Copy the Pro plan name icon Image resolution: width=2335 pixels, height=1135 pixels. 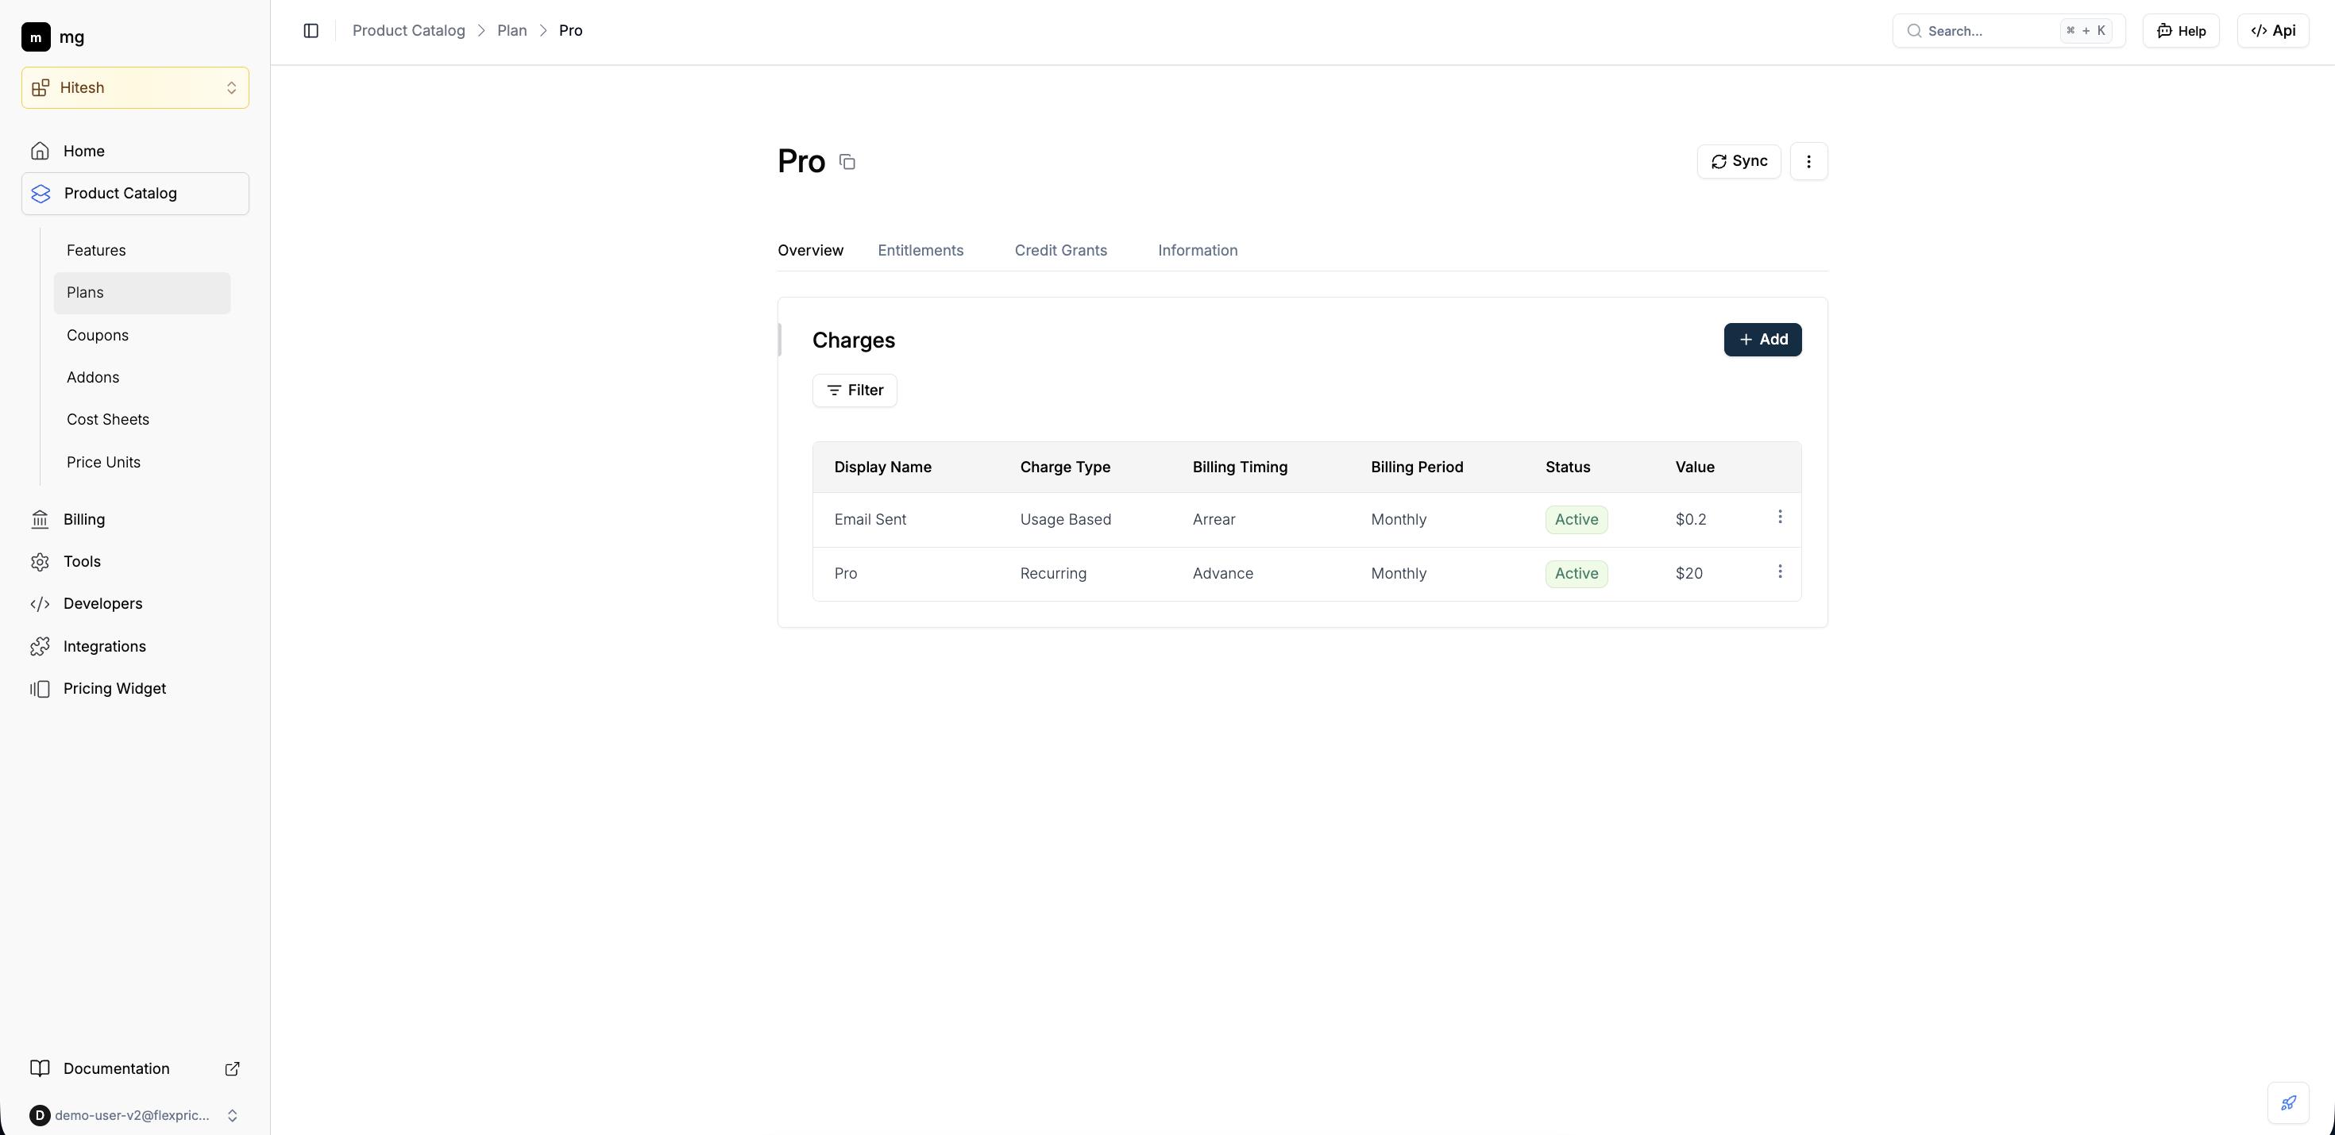[847, 162]
